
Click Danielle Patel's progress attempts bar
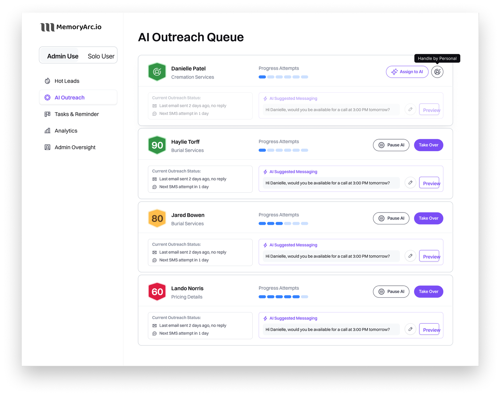283,77
